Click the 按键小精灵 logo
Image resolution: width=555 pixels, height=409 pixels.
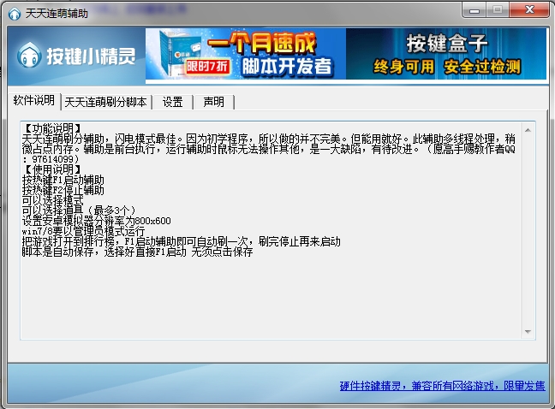[x=76, y=56]
